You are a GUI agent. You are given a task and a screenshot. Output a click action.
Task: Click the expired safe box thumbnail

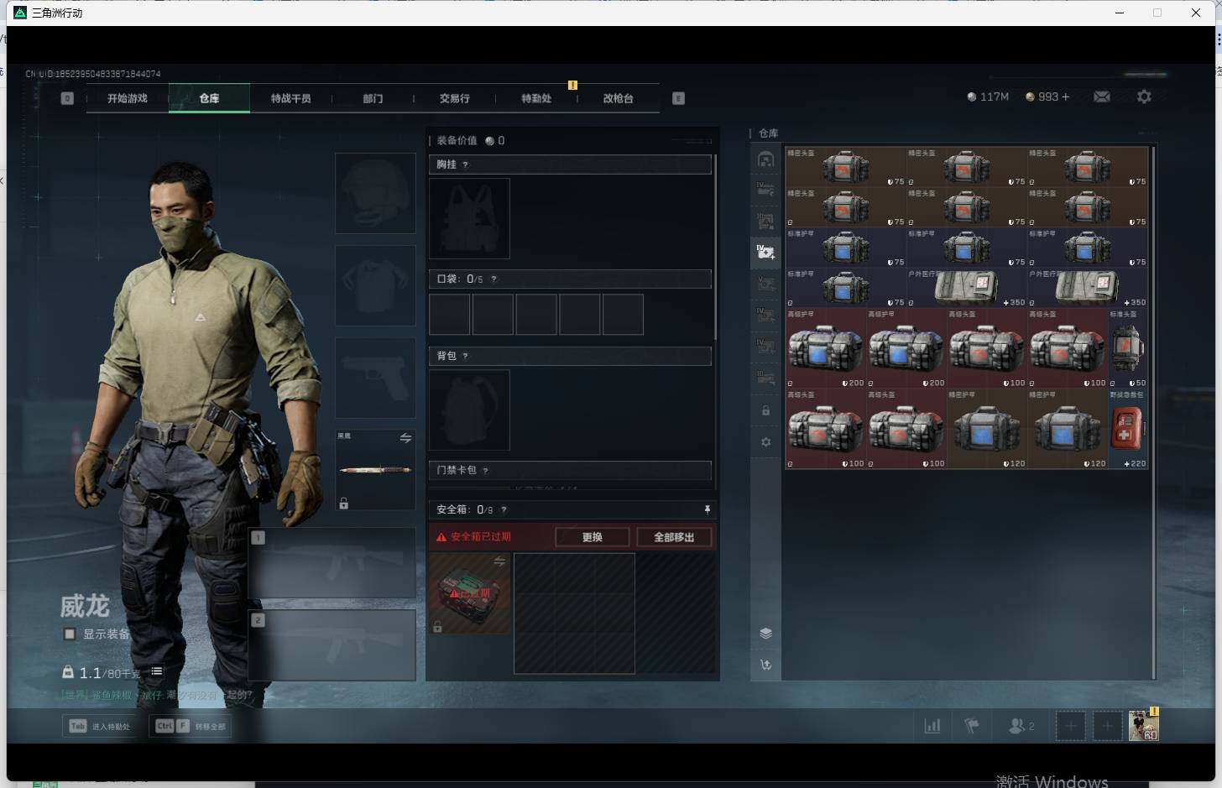[469, 593]
